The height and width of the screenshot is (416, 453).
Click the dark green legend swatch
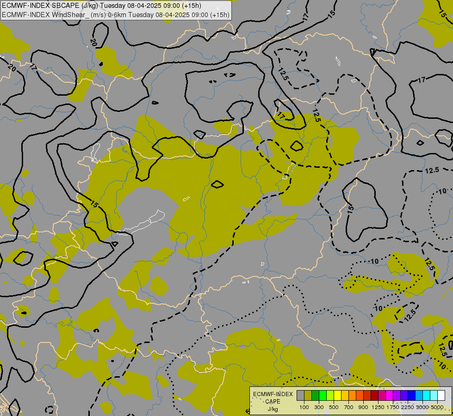pos(316,395)
